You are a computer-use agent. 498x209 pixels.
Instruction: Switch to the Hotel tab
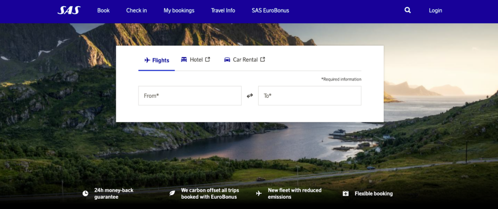tap(192, 60)
